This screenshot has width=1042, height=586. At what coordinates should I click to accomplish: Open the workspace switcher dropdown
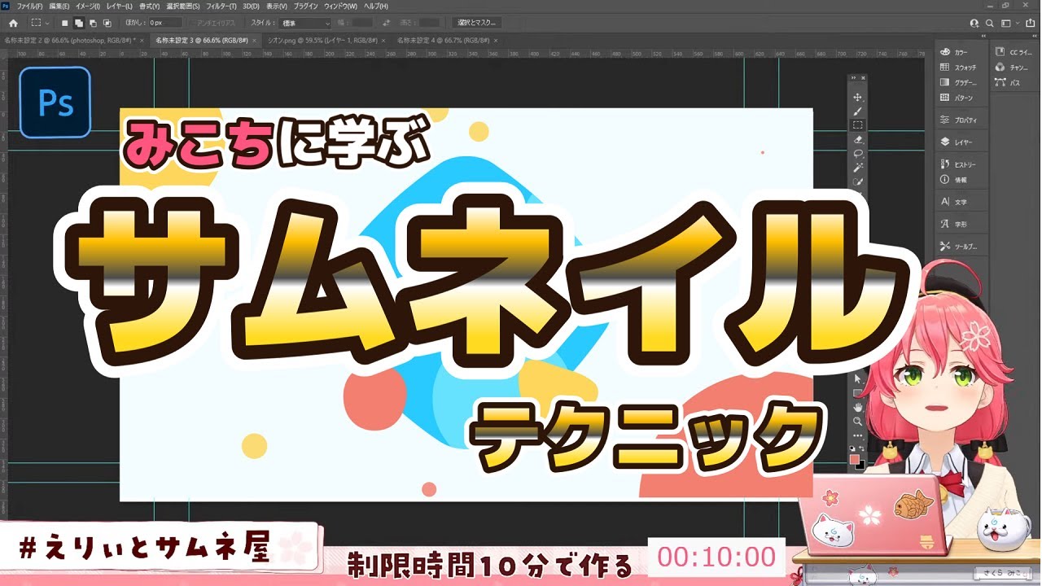coord(1011,23)
